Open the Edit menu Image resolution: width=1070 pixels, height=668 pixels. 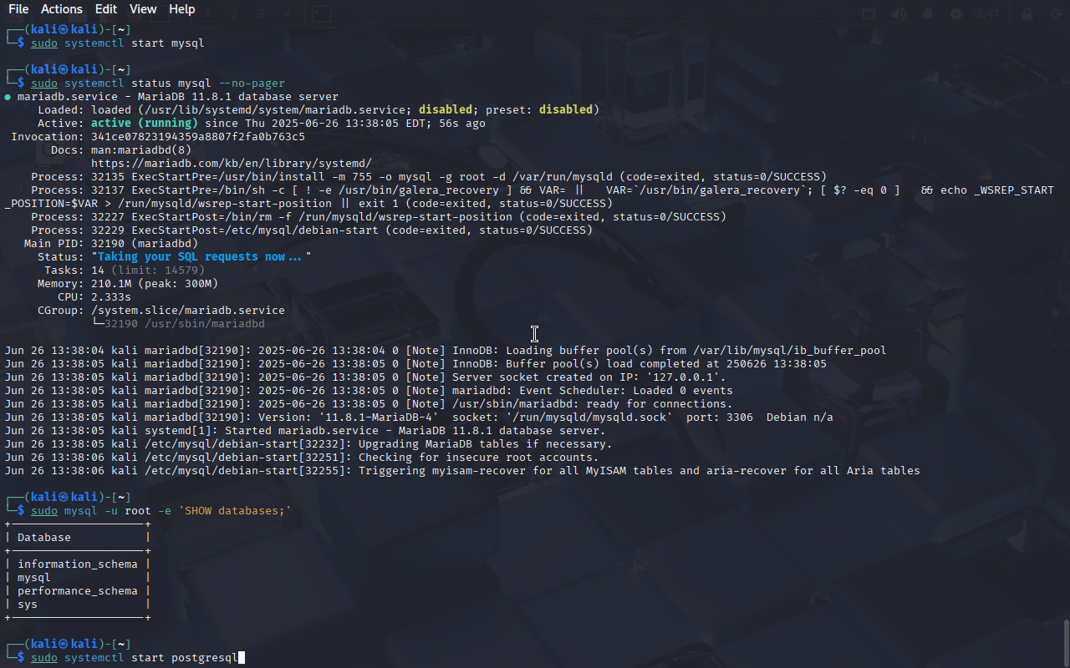click(x=106, y=9)
